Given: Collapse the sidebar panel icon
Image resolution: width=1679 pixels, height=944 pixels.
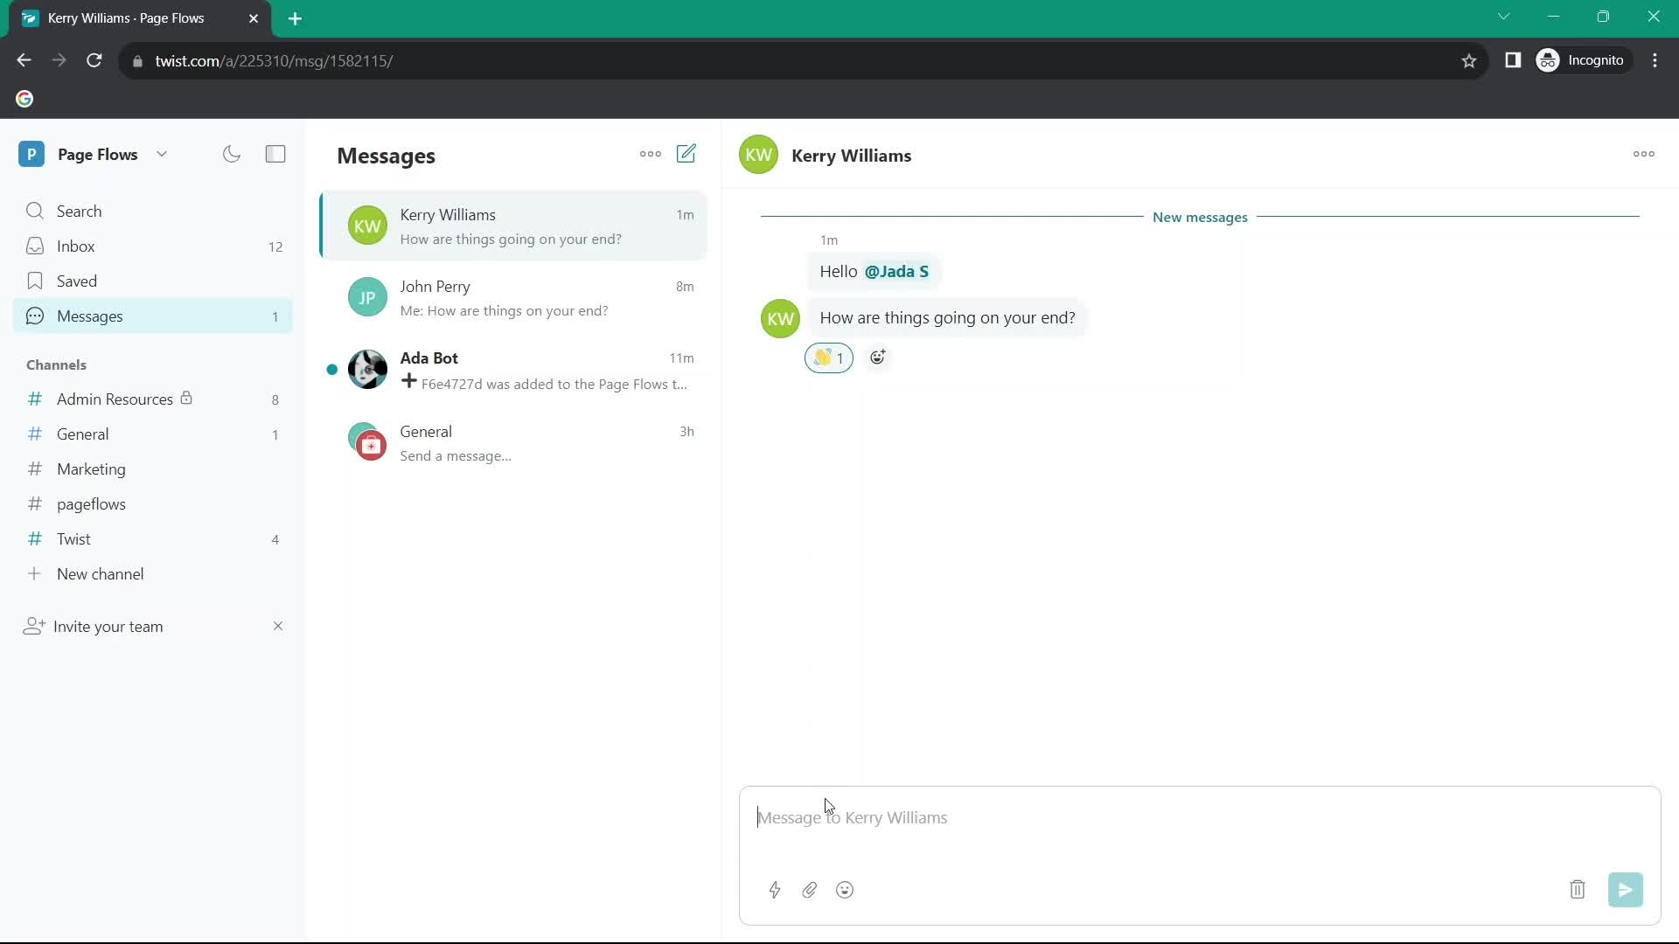Looking at the screenshot, I should click(x=275, y=155).
